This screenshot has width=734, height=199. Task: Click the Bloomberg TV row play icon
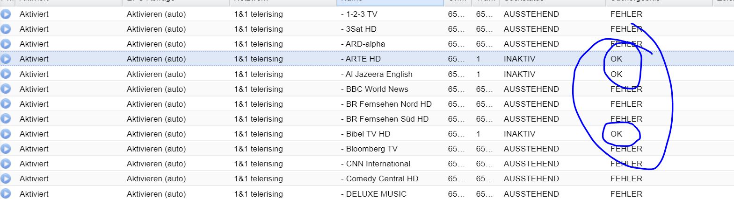point(6,149)
